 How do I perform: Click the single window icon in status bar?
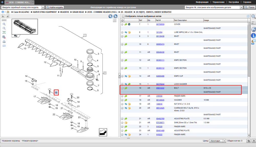[254, 141]
